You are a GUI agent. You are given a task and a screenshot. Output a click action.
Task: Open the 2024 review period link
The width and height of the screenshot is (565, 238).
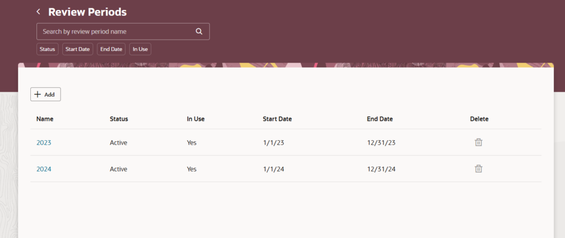coord(44,169)
